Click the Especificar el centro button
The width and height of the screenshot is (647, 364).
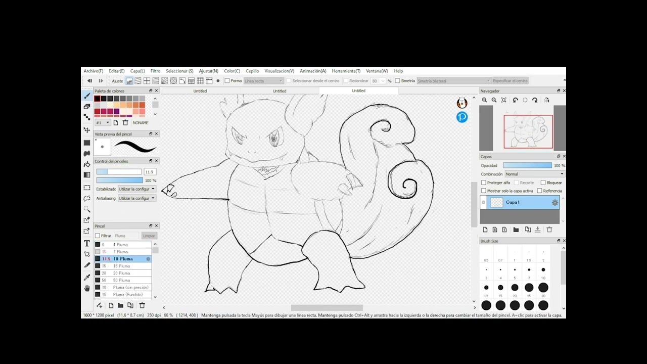point(510,81)
